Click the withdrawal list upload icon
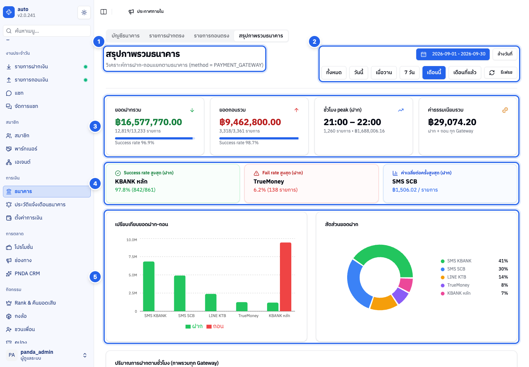 pyautogui.click(x=9, y=80)
